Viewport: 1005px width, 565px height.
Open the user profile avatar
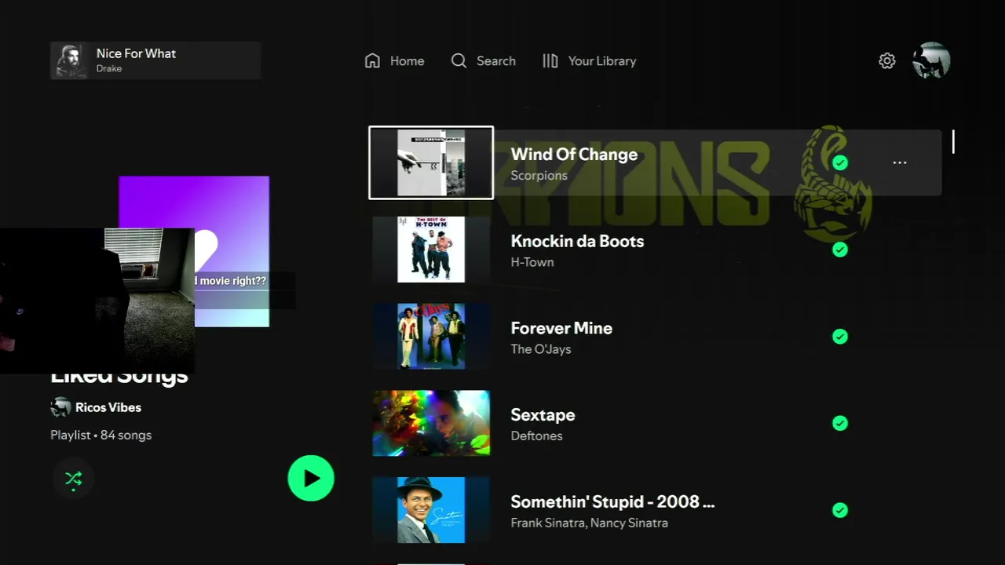(x=932, y=61)
